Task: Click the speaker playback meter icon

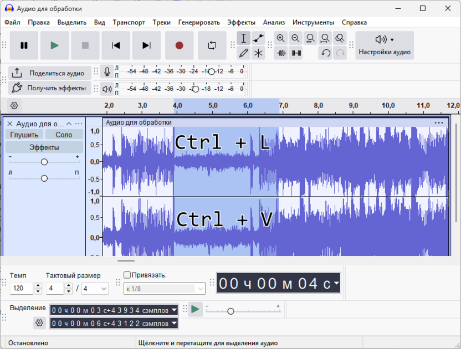Action: coord(107,89)
